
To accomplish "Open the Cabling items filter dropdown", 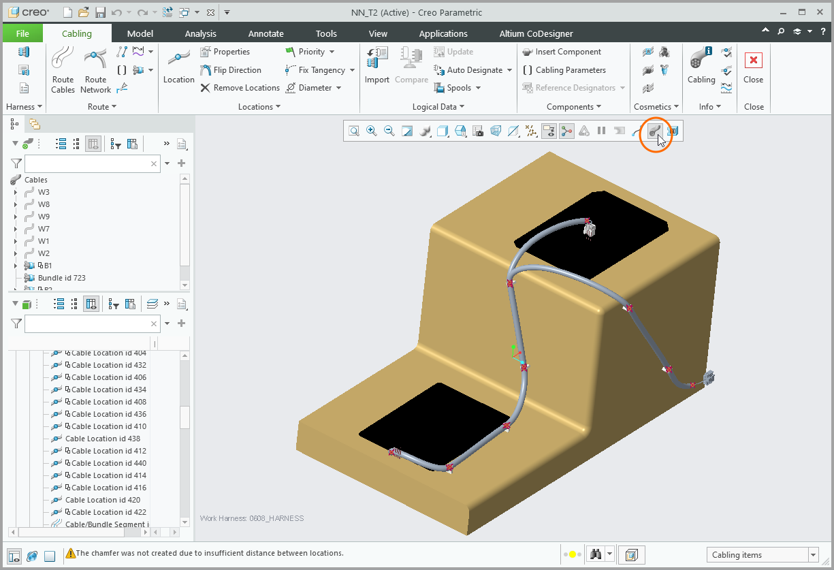I will (x=814, y=554).
